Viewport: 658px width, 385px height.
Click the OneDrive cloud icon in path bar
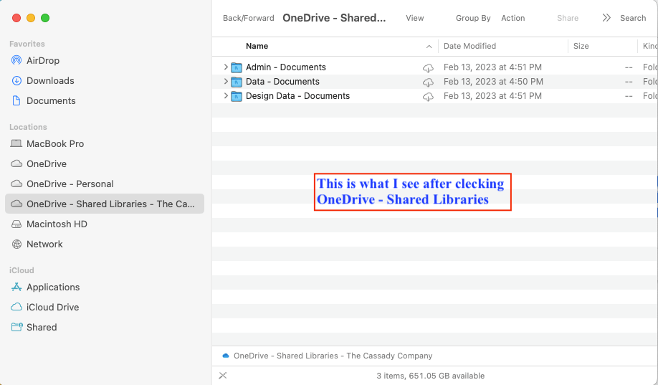(x=226, y=356)
